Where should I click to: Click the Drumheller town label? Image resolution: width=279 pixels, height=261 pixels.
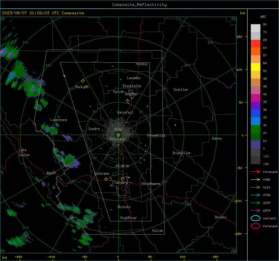coord(182,153)
